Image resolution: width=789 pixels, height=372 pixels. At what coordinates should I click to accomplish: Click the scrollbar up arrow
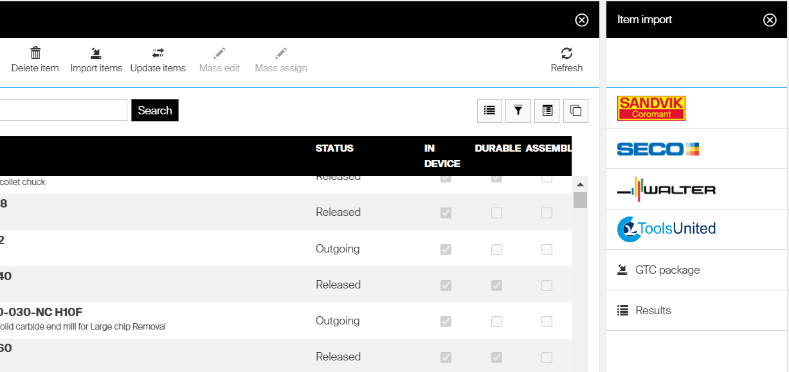580,184
